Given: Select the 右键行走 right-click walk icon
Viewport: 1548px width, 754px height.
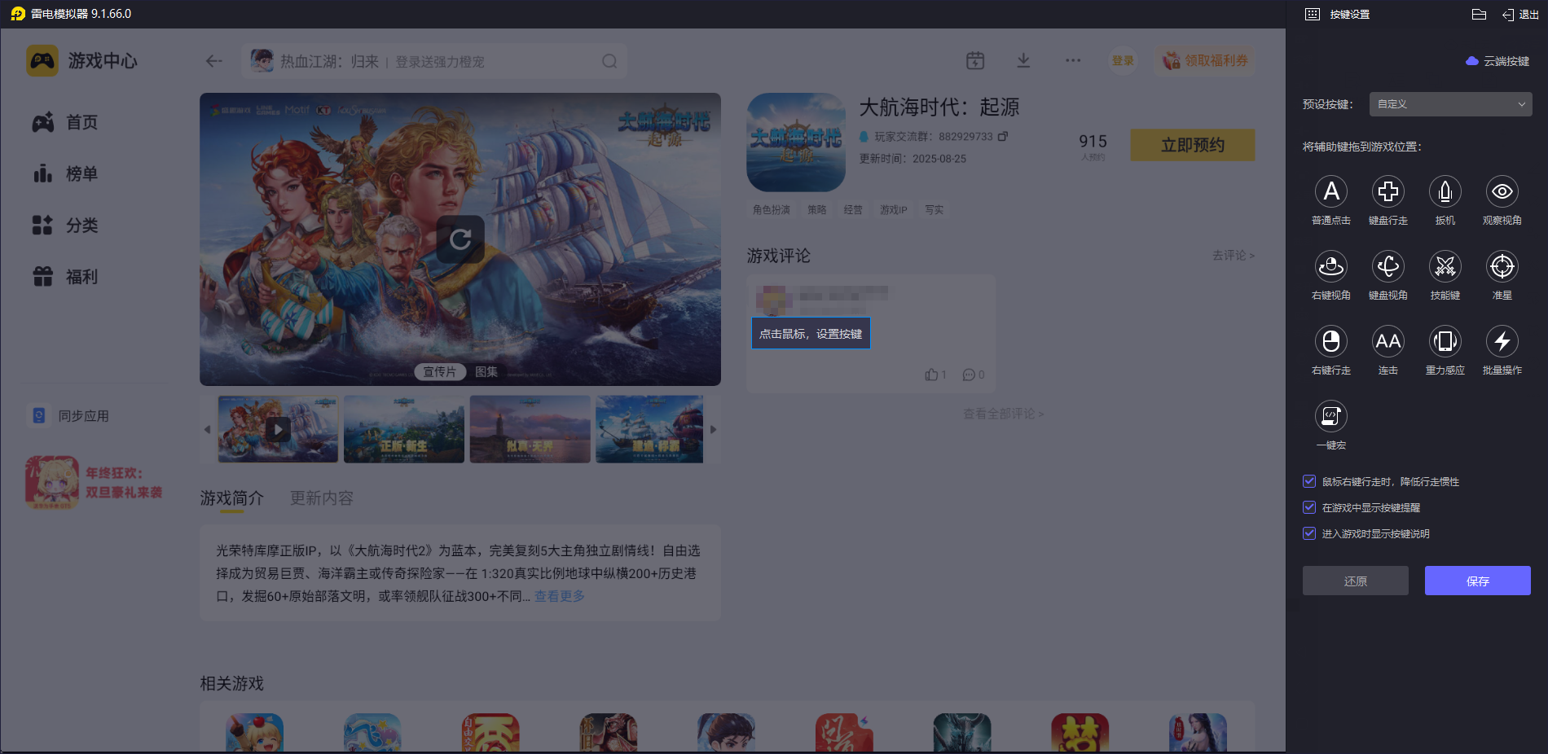Looking at the screenshot, I should [x=1331, y=341].
